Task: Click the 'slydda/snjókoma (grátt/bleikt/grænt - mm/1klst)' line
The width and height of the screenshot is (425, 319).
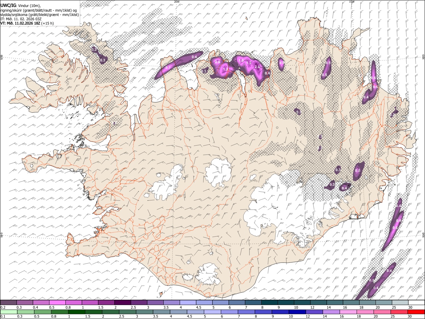Action: pyautogui.click(x=40, y=15)
